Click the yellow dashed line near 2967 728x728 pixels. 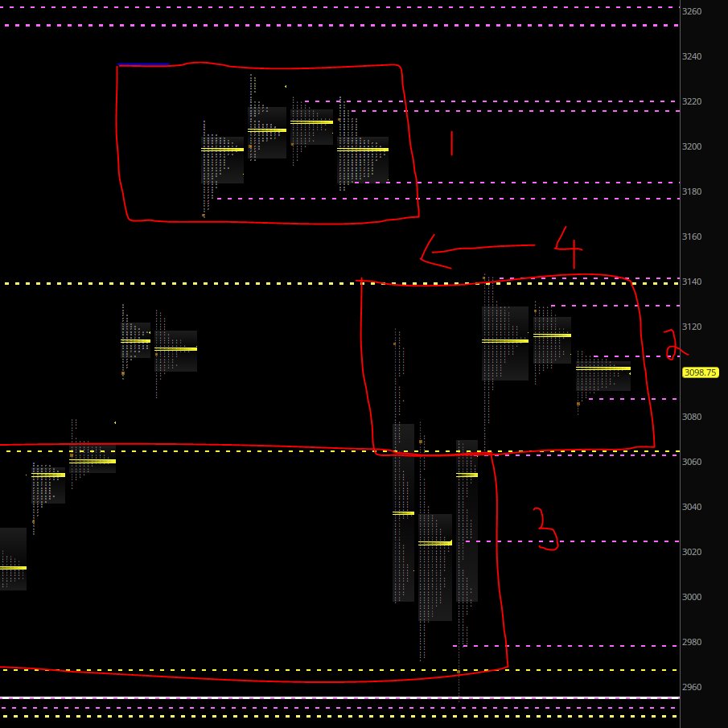pyautogui.click(x=339, y=670)
